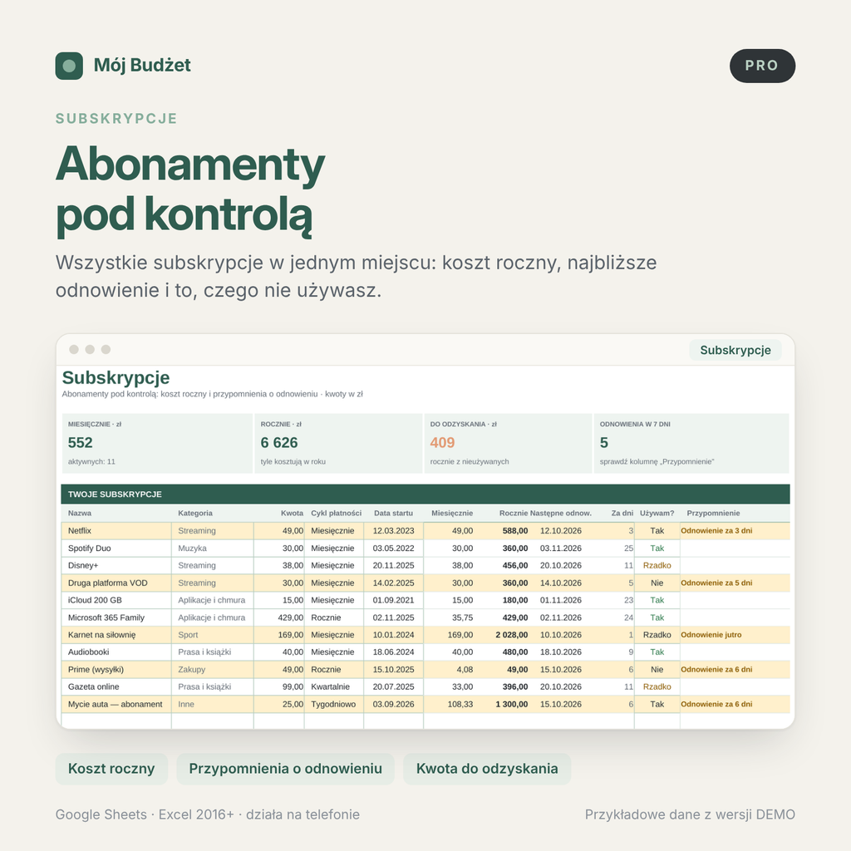This screenshot has width=851, height=851.
Task: Click the yearly total value 6 626
Action: pyautogui.click(x=279, y=443)
